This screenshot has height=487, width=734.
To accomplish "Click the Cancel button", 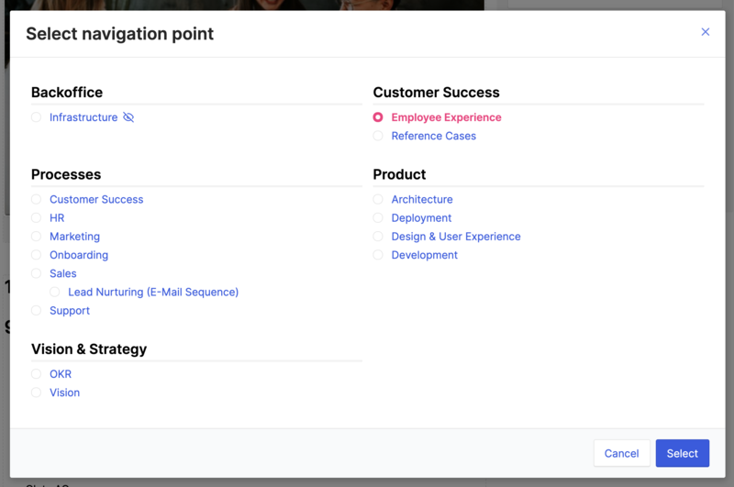I will [622, 453].
